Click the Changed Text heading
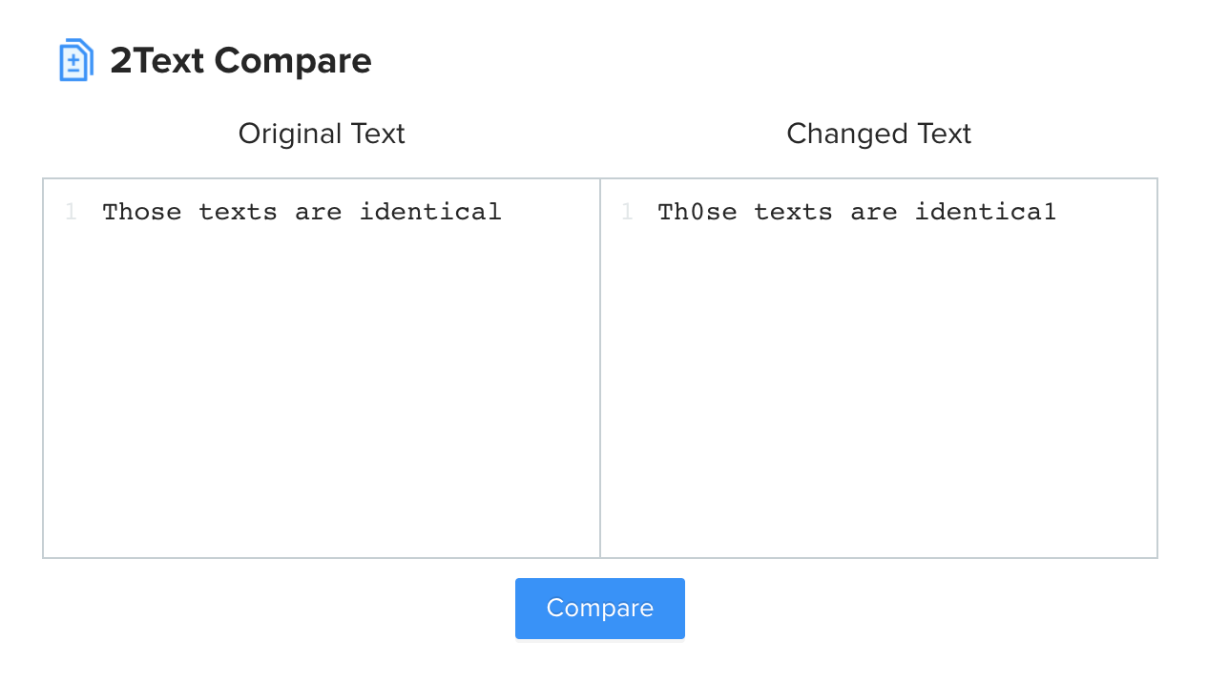 [x=878, y=134]
